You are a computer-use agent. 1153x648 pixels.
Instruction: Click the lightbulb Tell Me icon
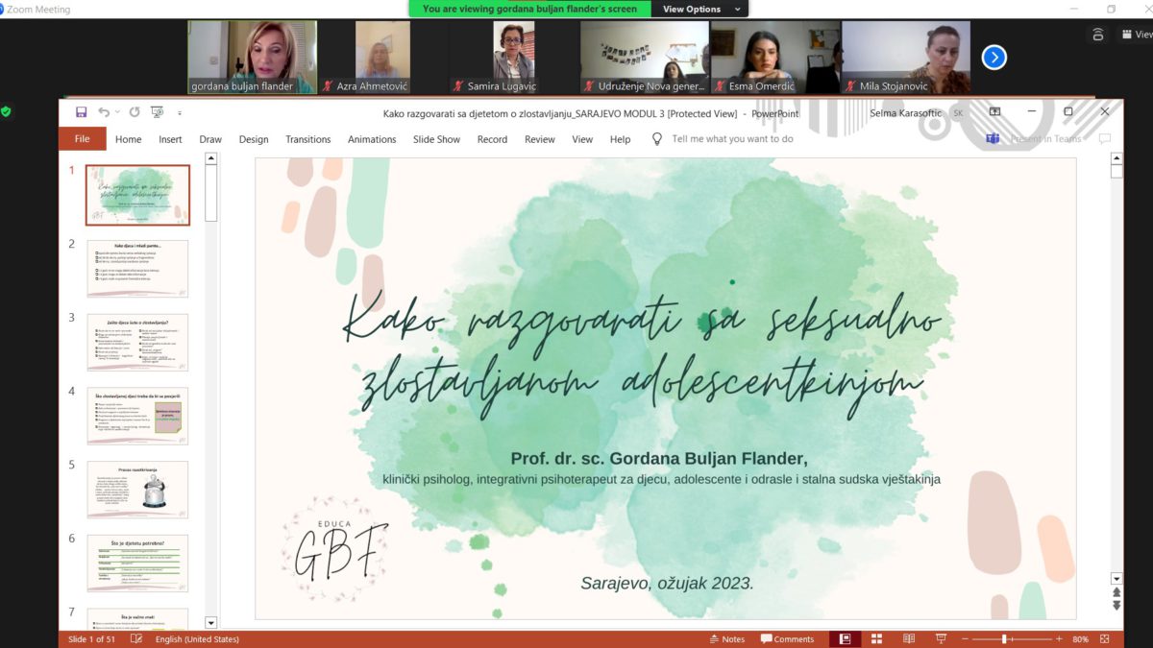657,139
